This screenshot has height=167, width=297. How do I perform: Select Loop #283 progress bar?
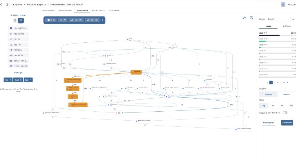[x=277, y=41]
